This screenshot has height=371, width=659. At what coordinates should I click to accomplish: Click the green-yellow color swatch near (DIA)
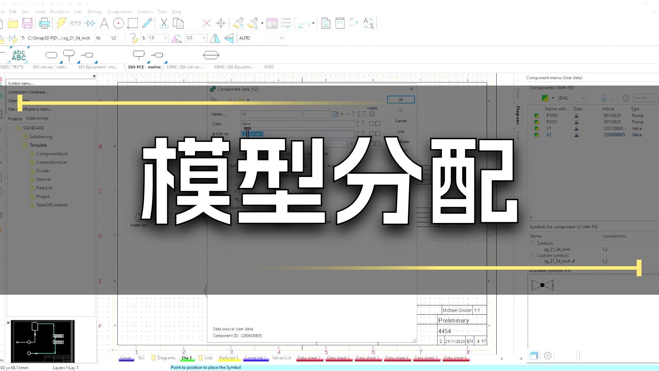point(545,98)
